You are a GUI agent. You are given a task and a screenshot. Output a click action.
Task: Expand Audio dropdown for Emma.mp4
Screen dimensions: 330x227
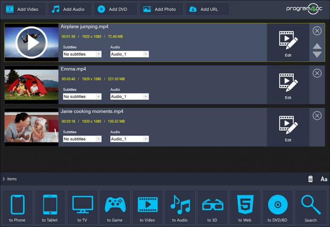(x=130, y=97)
